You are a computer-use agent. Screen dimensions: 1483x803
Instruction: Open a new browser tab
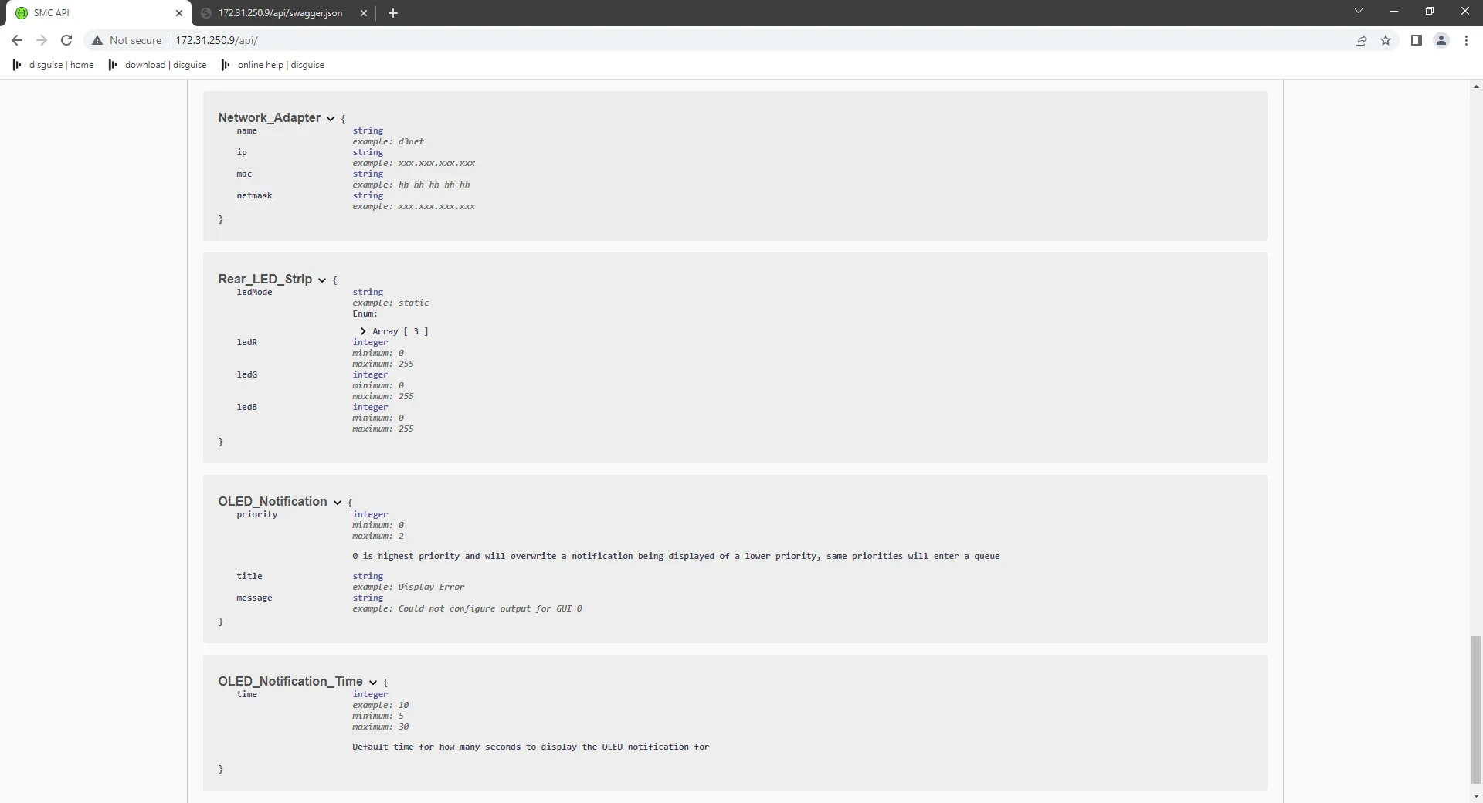(x=393, y=13)
